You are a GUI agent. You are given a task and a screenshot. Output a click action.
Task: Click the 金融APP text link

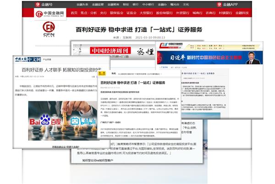pos(230,5)
